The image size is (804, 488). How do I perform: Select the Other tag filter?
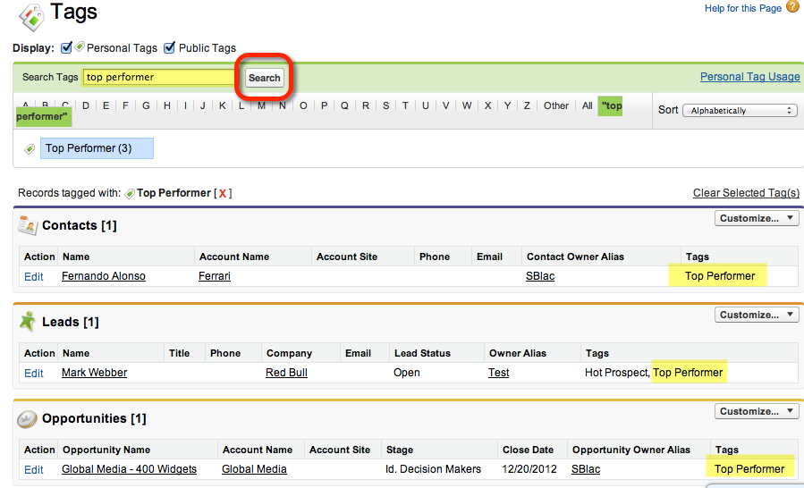[556, 105]
